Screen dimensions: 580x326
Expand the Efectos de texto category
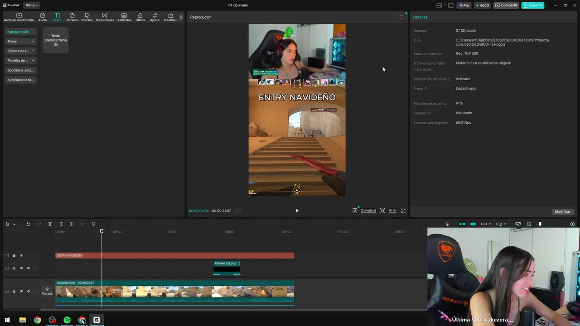(20, 51)
